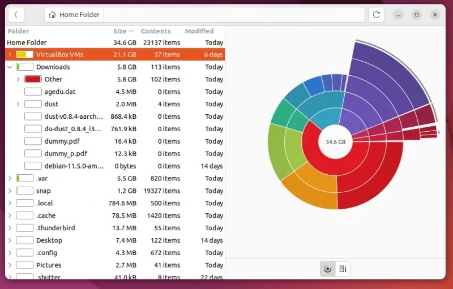The image size is (453, 289).
Task: Sort by the Size column header
Action: pyautogui.click(x=123, y=31)
